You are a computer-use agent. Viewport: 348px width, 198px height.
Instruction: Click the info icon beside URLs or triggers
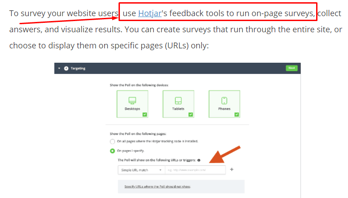click(199, 160)
